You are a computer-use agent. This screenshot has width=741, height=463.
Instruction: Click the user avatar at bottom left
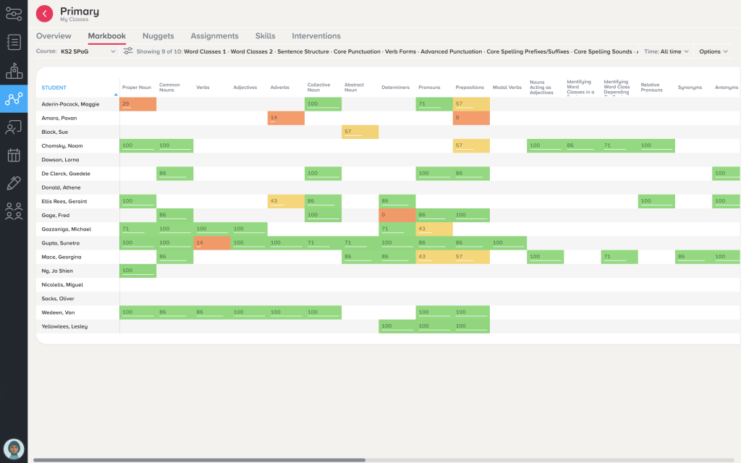14,449
